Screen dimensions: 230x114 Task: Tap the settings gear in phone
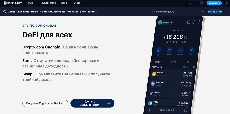click(x=199, y=22)
